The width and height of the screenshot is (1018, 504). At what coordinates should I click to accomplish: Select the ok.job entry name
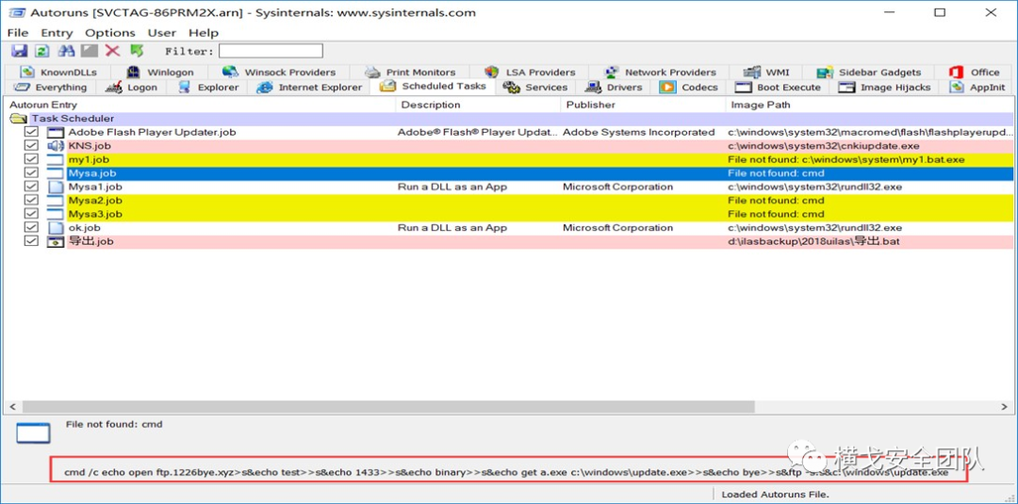click(x=85, y=227)
